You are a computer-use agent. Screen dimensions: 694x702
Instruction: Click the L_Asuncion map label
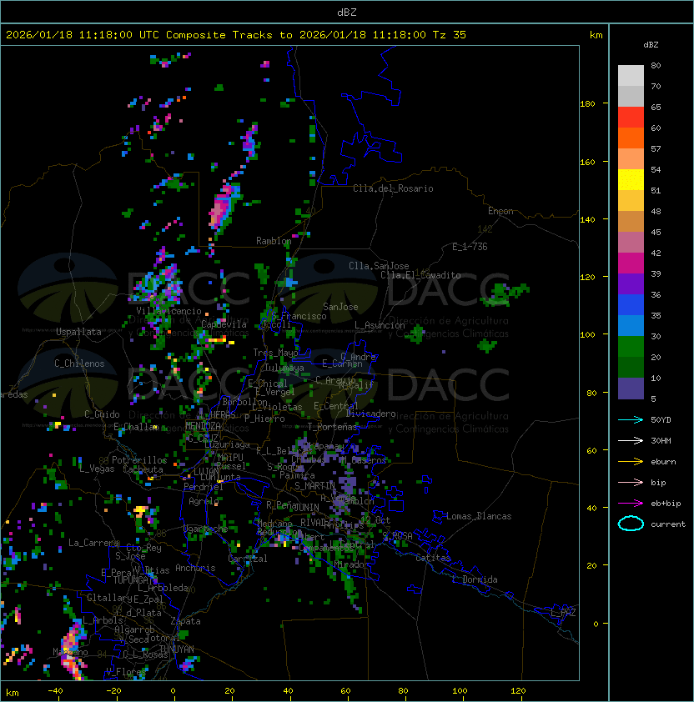pyautogui.click(x=380, y=325)
